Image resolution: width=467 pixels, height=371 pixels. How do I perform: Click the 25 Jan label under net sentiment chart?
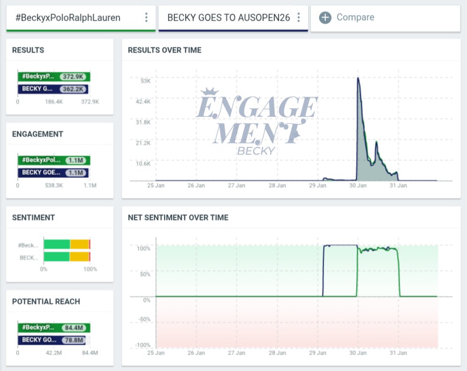click(x=156, y=353)
